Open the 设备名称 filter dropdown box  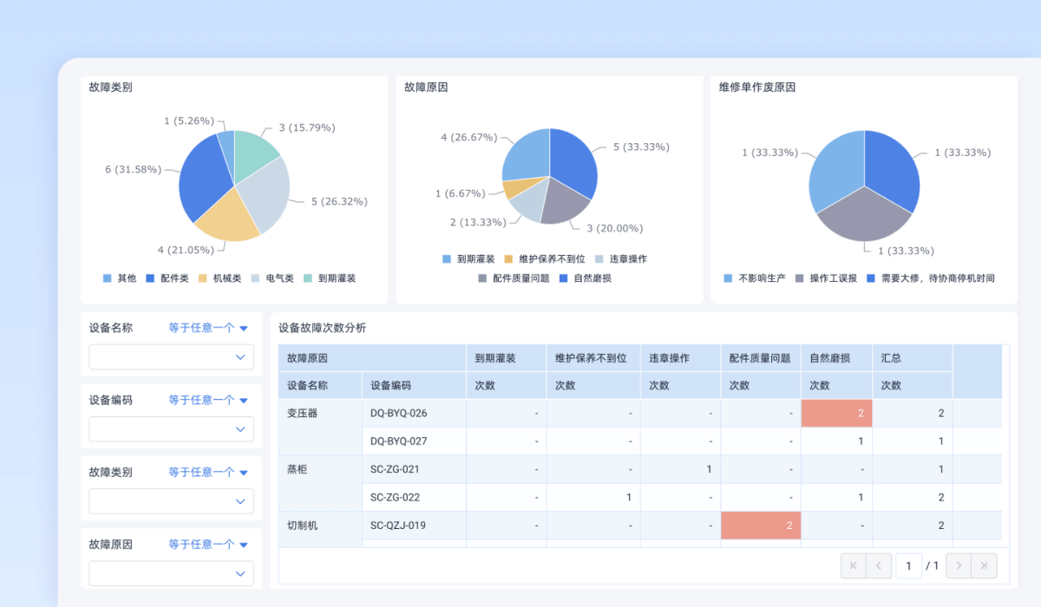tap(171, 357)
